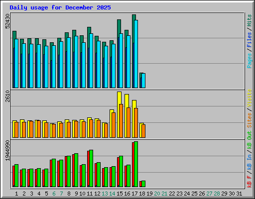
Task: Click the green kB Out bar for day 9
Action: [76, 170]
